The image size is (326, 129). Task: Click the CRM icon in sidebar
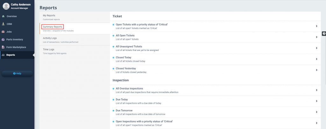pos(3,24)
